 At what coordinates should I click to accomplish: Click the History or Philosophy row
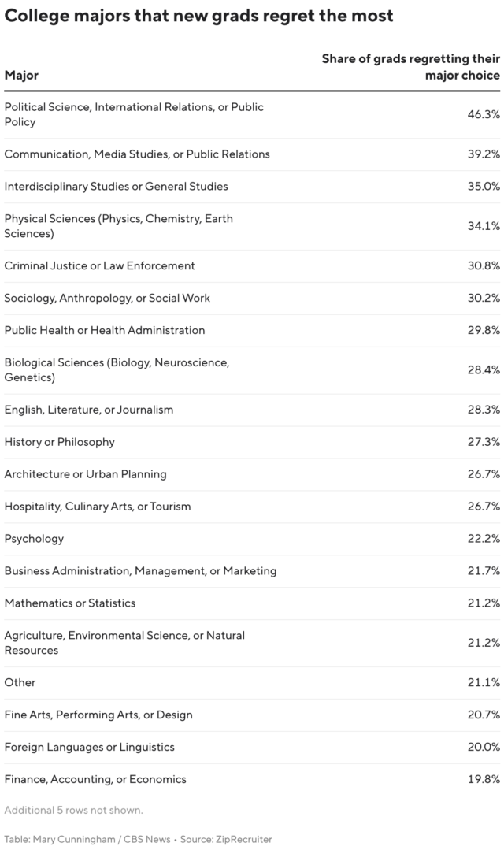[59, 442]
